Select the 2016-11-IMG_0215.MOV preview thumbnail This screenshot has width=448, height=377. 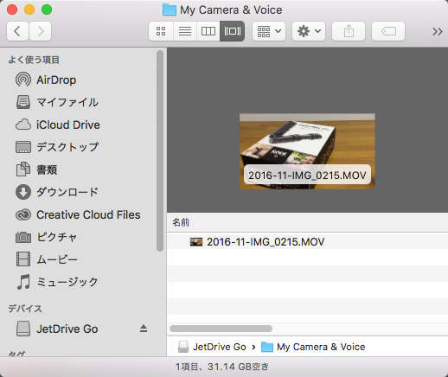307,151
